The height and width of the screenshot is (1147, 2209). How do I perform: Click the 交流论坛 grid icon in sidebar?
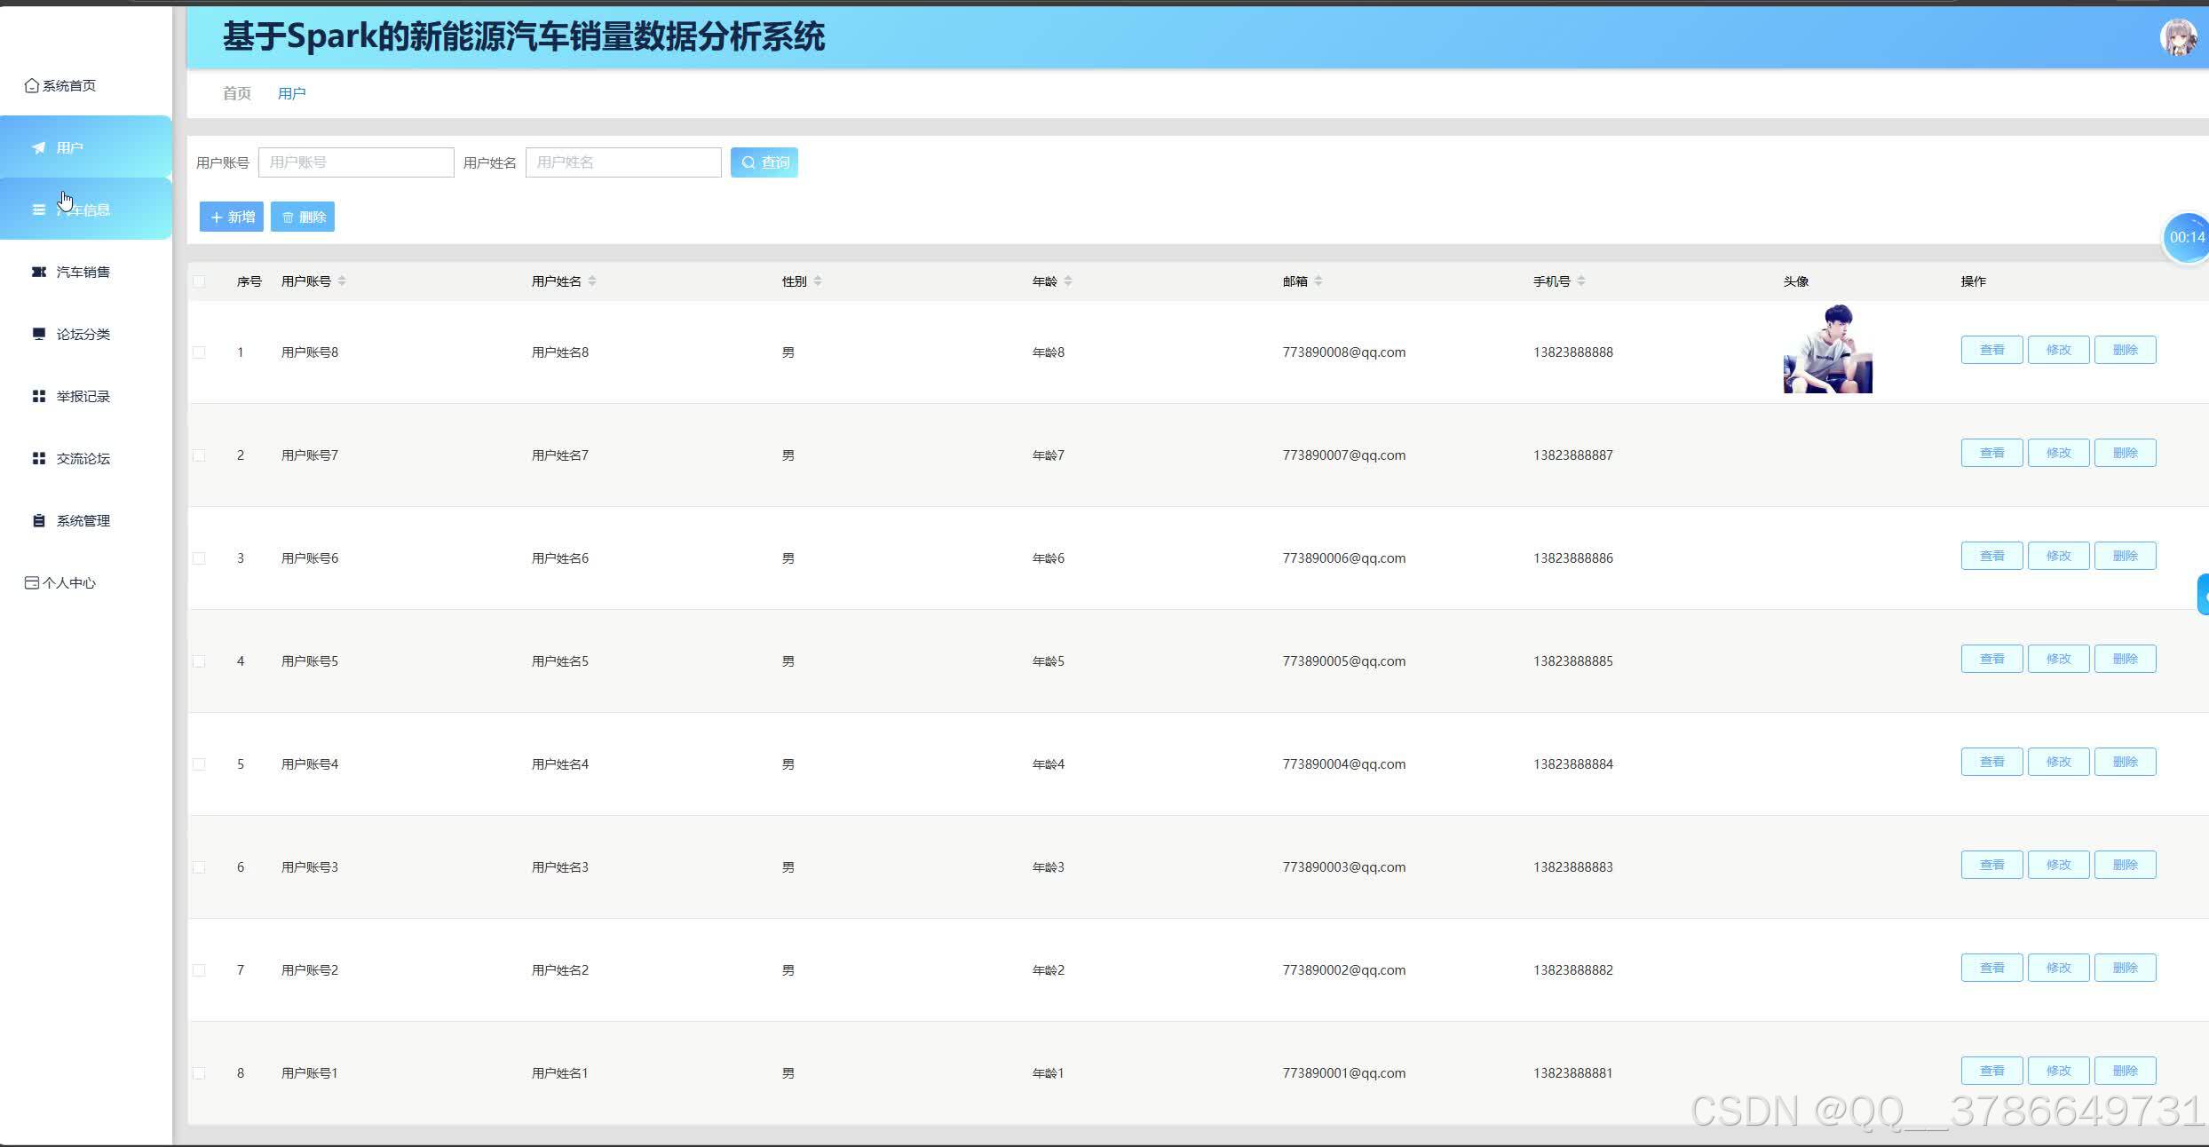tap(38, 458)
